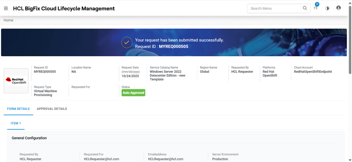Select the banner Request ID MYREQ000505
Screen dimensions: 352x162
tap(174, 47)
